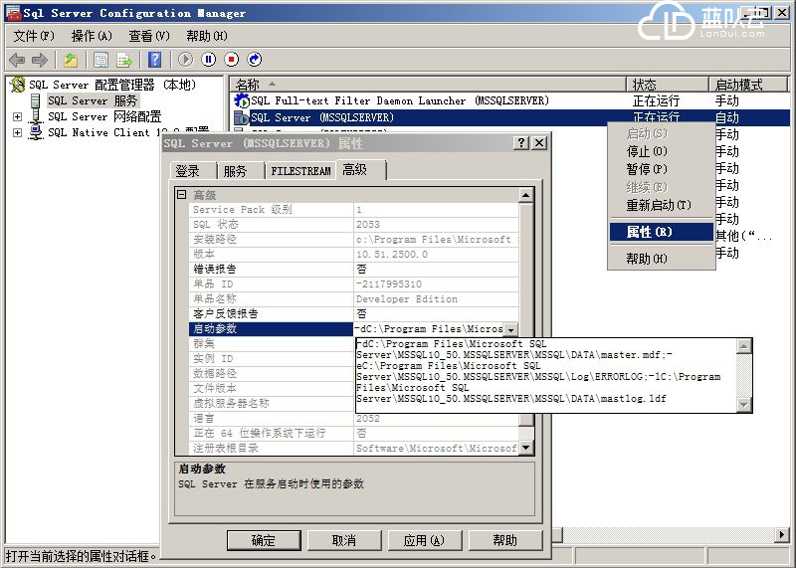Choose 属性(R) in the context menu
Image resolution: width=796 pixels, height=568 pixels.
click(x=661, y=232)
